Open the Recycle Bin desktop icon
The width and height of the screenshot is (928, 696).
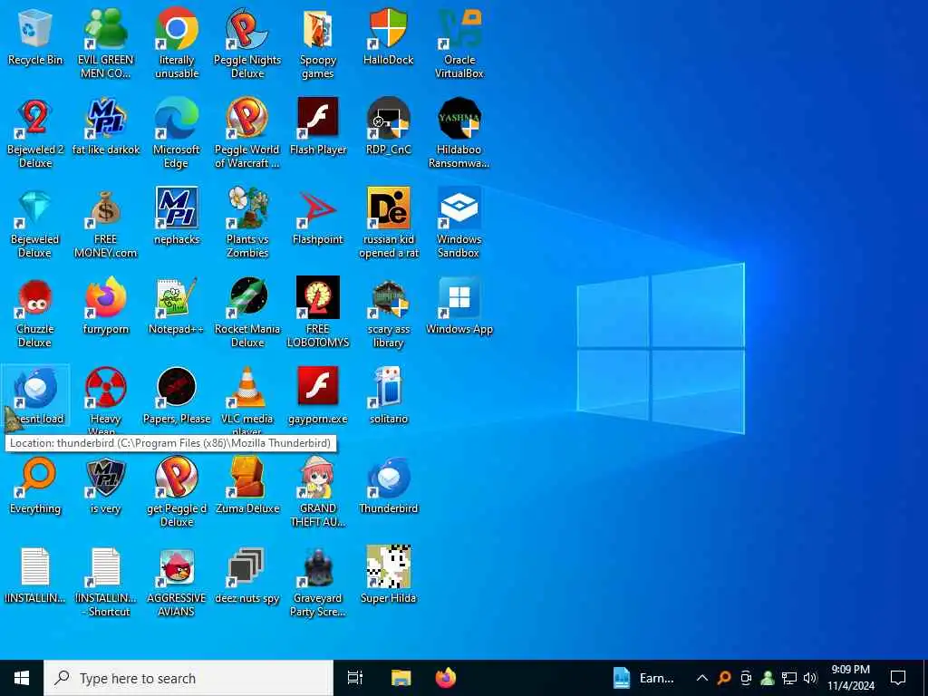[x=35, y=36]
